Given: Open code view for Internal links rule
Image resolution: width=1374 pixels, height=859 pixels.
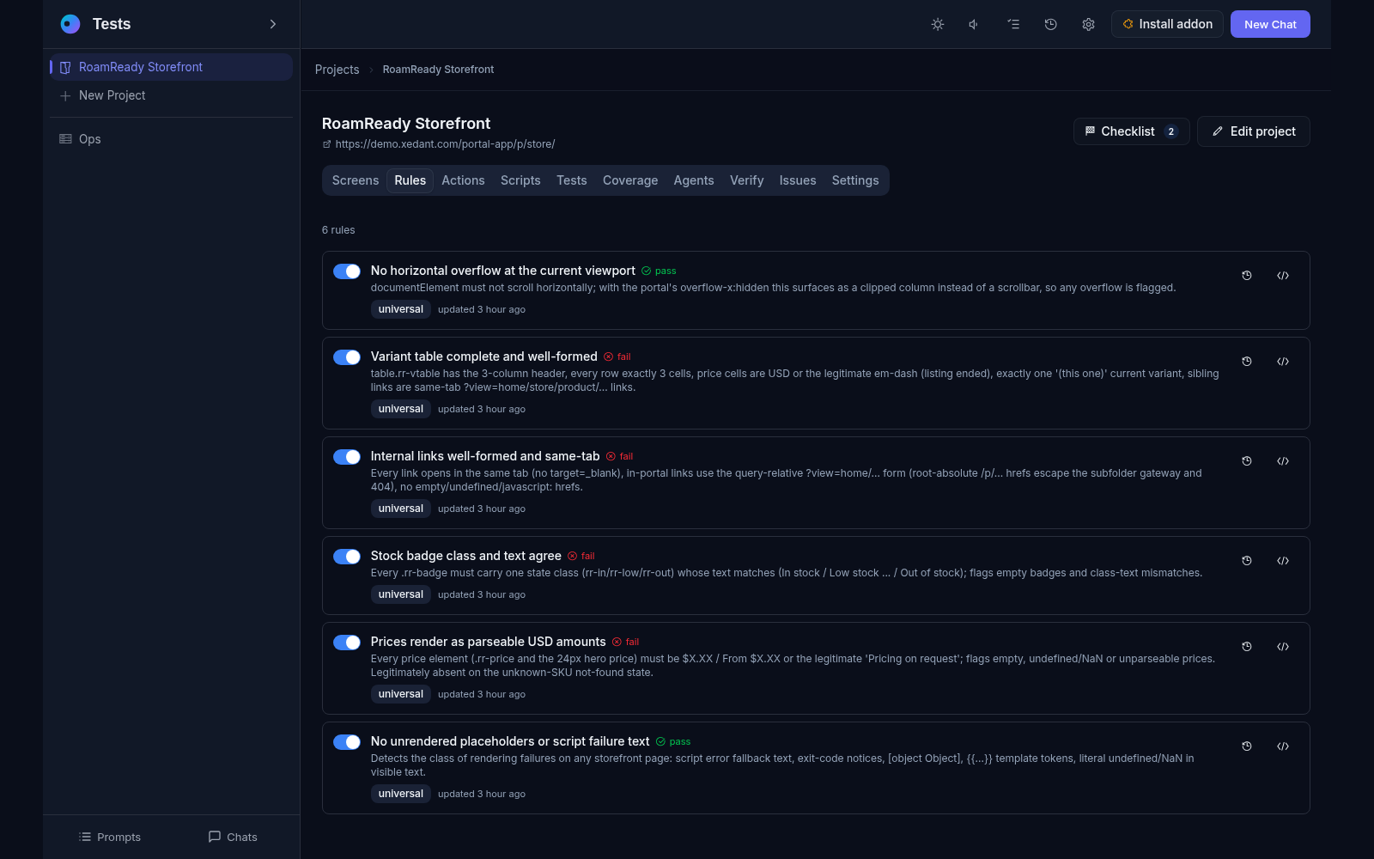Looking at the screenshot, I should (x=1283, y=461).
